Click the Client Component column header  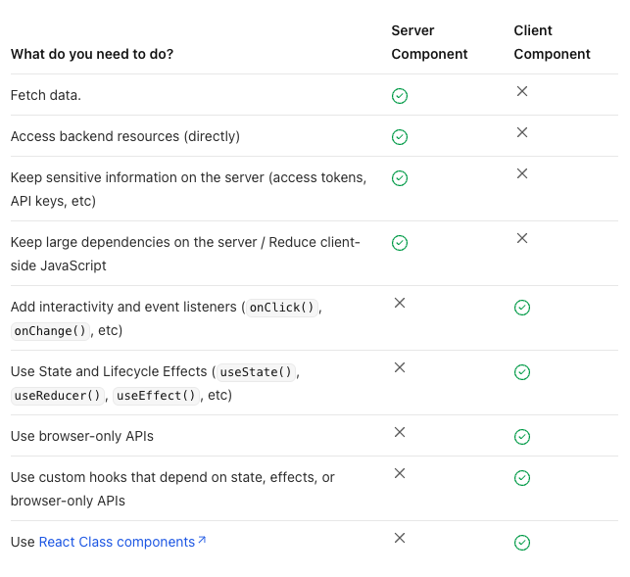coord(552,42)
